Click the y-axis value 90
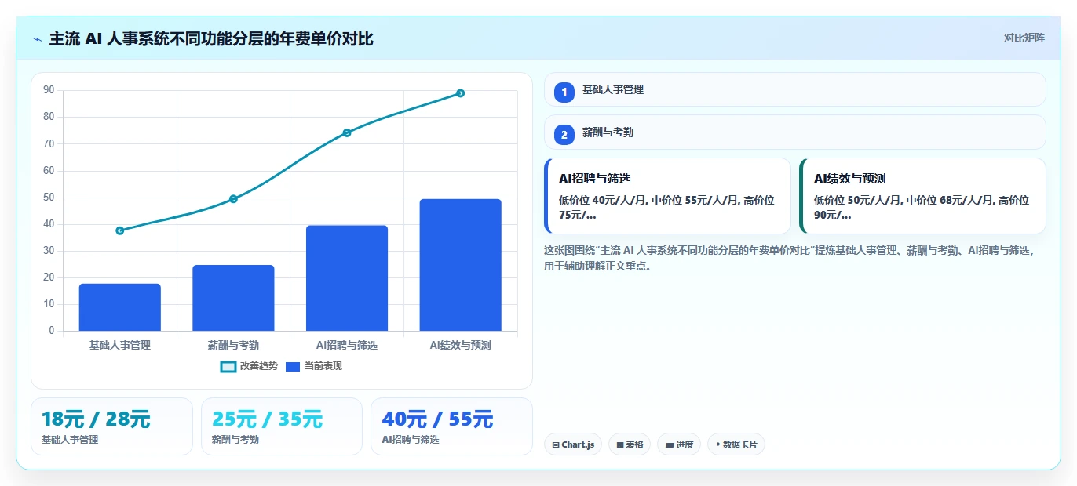 (x=49, y=90)
